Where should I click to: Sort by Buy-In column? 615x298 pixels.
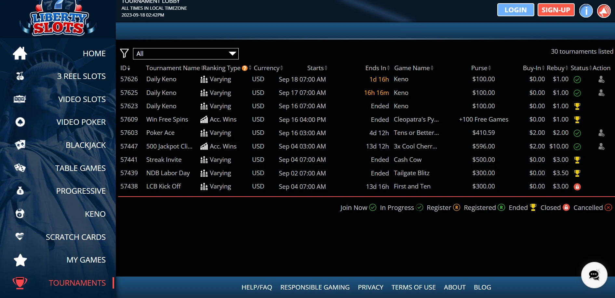(534, 68)
